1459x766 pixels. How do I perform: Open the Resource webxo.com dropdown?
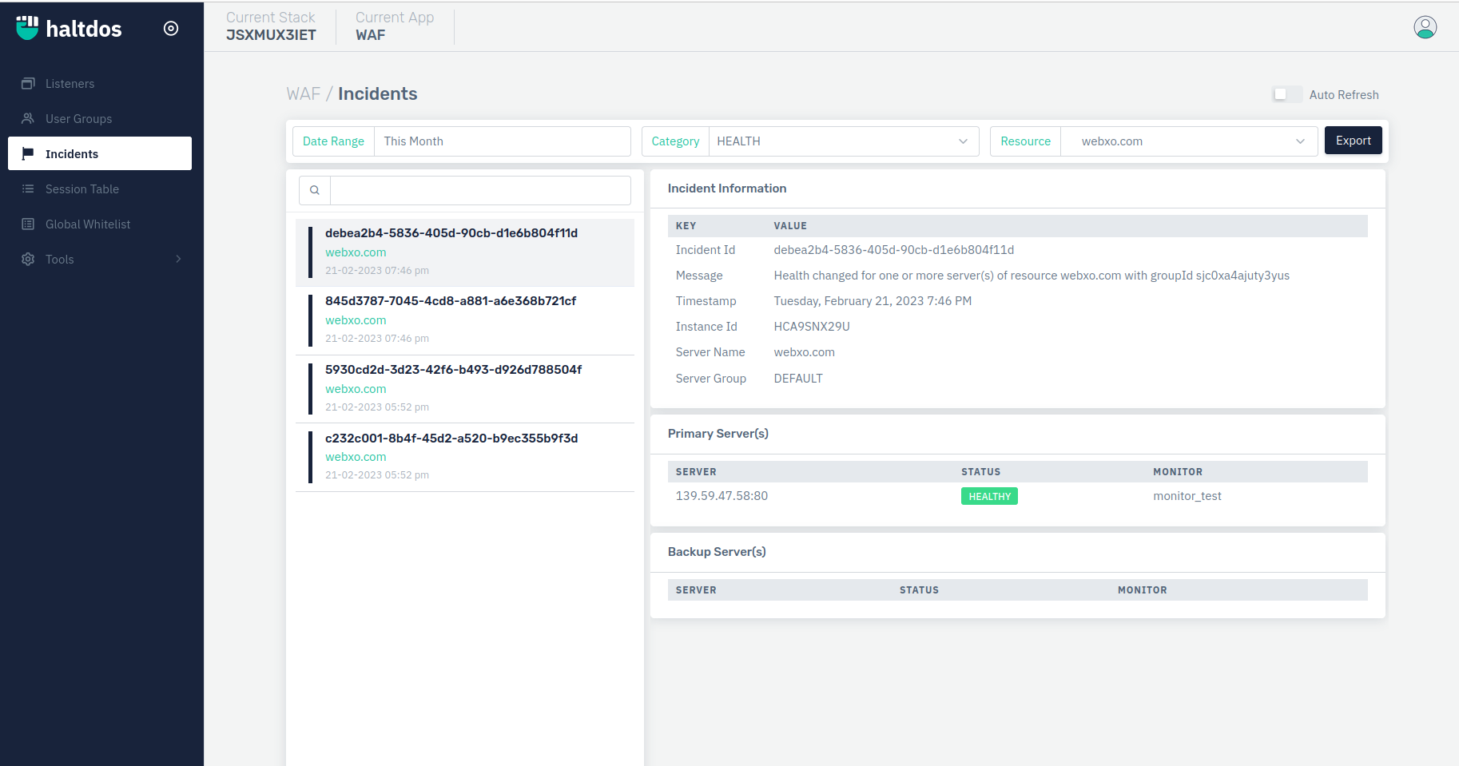click(1188, 141)
